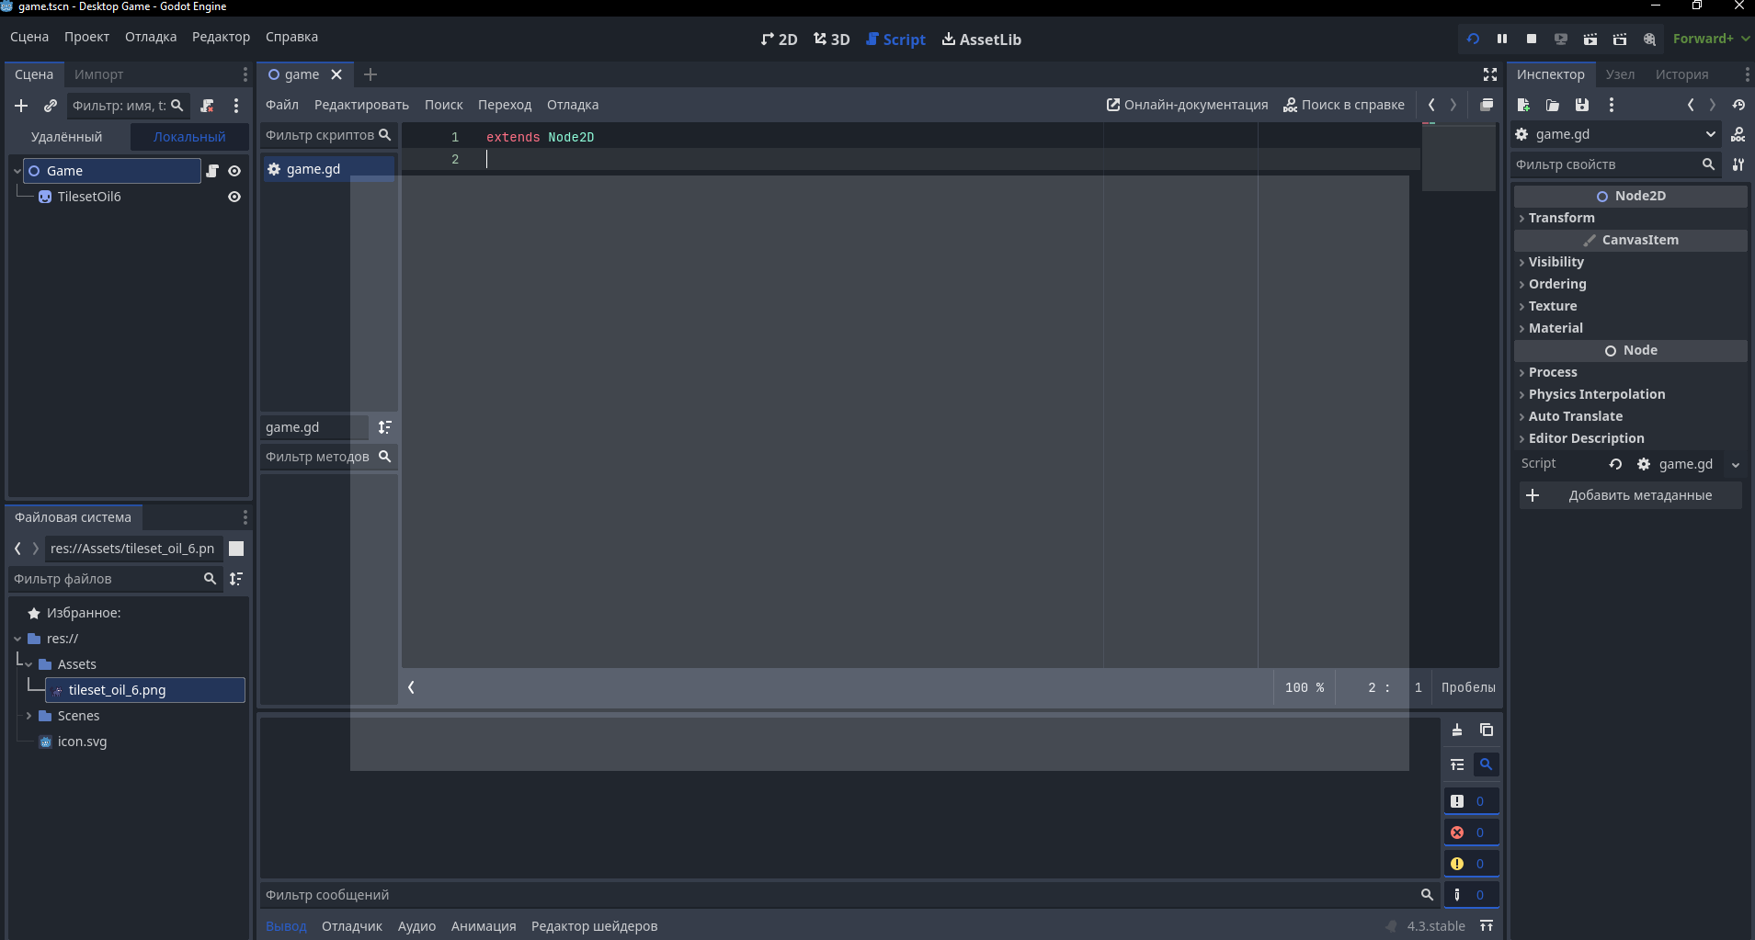The width and height of the screenshot is (1755, 940).
Task: Revert the Script property value
Action: (1615, 464)
